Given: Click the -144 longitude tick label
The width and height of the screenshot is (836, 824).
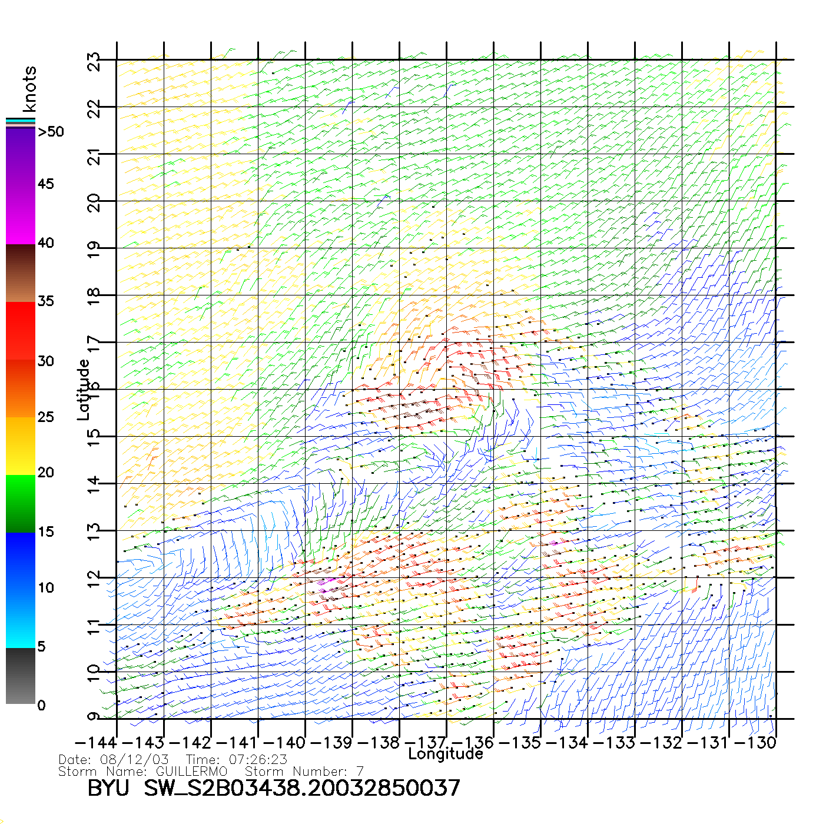Looking at the screenshot, I should coord(96,742).
